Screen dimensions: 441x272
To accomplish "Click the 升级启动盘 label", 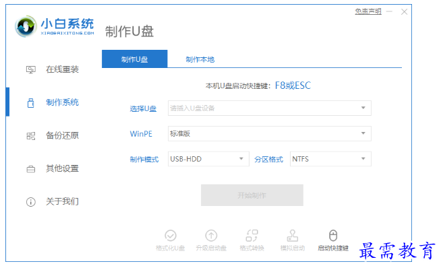I will 211,248.
